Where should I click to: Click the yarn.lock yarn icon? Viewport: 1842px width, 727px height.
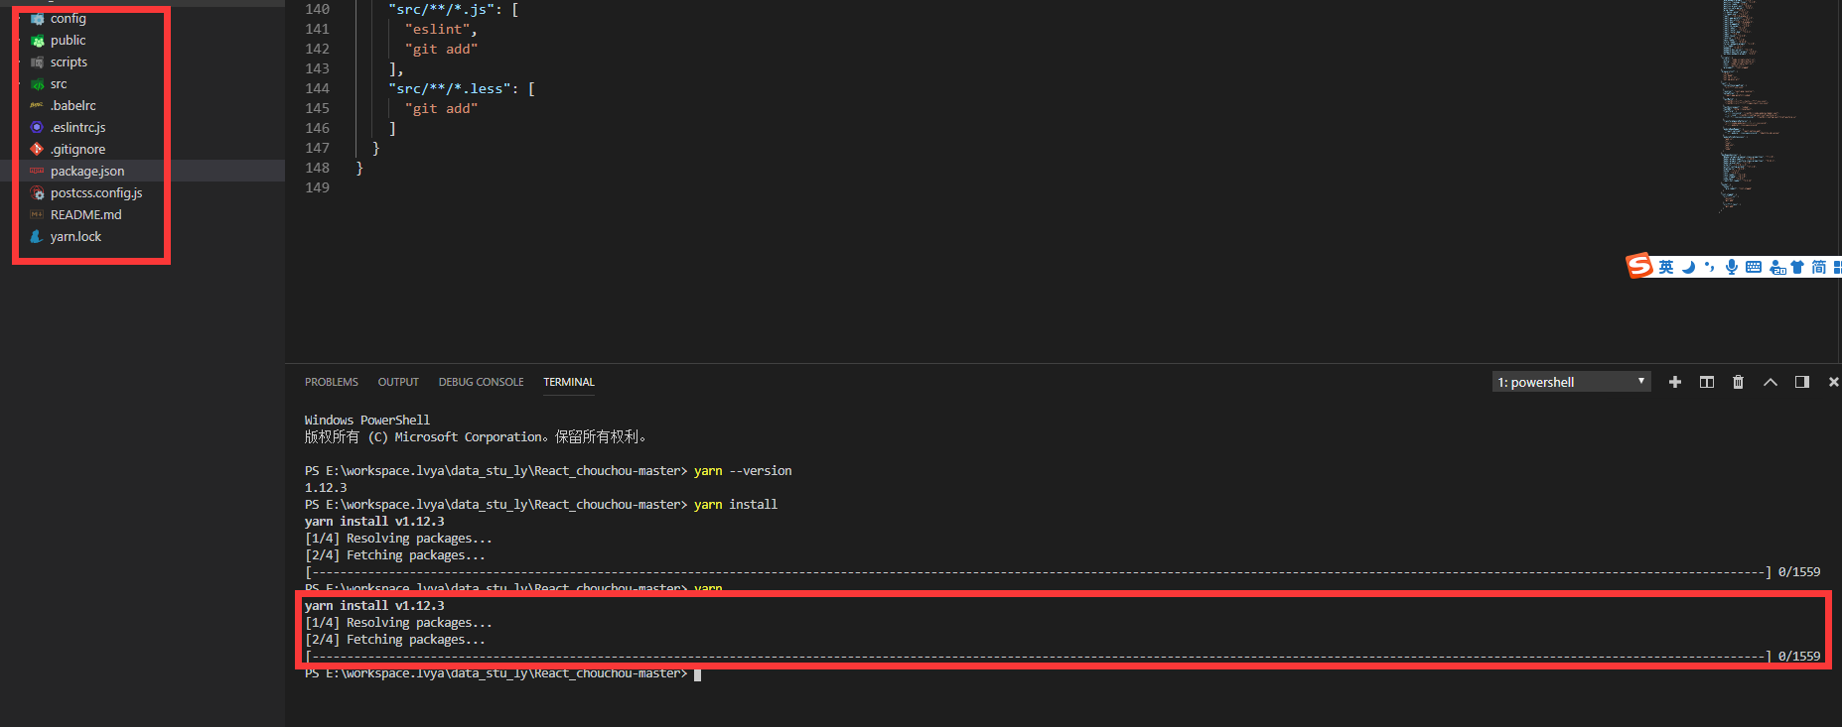pyautogui.click(x=37, y=236)
